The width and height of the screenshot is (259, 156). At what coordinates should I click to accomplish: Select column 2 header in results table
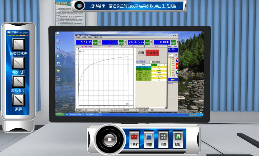(159, 65)
